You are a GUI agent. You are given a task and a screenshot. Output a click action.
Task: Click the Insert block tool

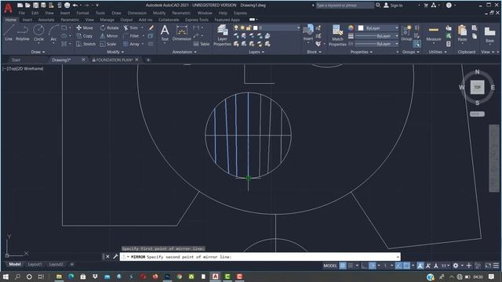coord(308,33)
